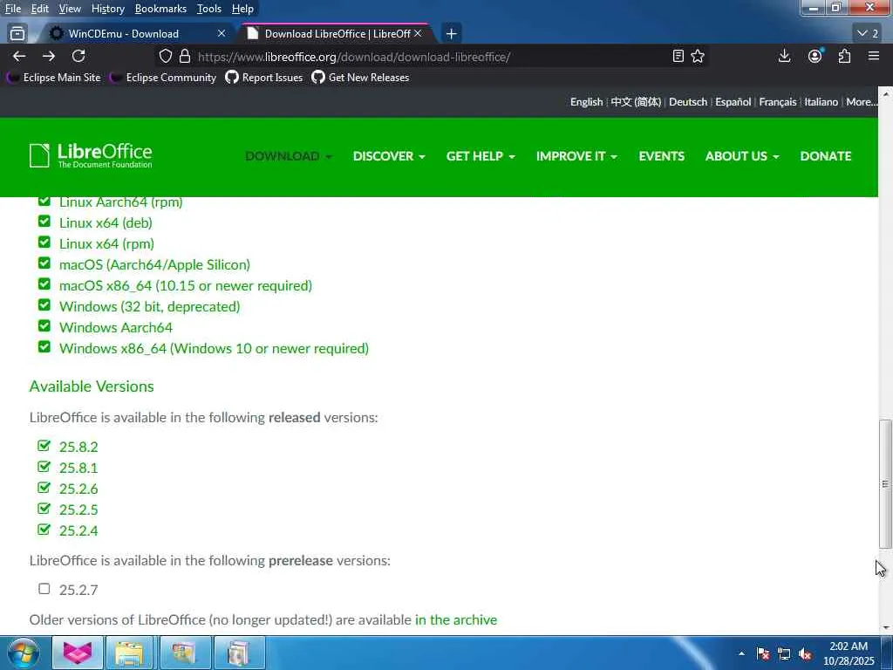Open the extensions puzzle icon
This screenshot has width=893, height=670.
(x=844, y=56)
